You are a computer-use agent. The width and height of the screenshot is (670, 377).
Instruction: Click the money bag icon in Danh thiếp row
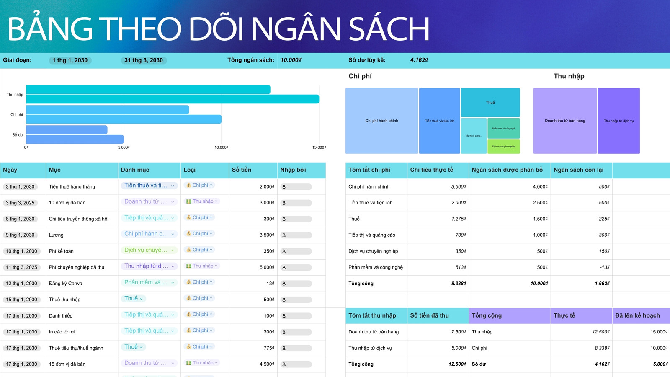click(x=189, y=315)
